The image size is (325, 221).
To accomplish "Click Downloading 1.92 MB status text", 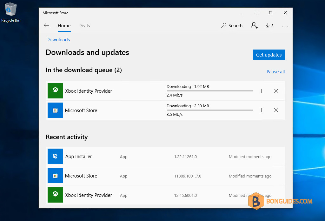I will tap(188, 86).
